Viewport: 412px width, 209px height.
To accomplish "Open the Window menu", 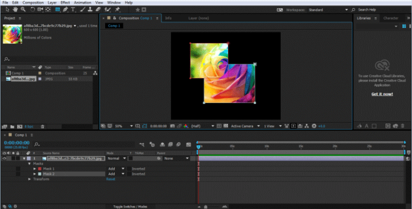I will click(114, 2).
